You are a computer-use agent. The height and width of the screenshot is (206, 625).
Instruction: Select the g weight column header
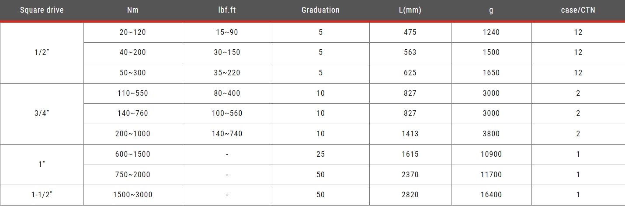pos(491,10)
